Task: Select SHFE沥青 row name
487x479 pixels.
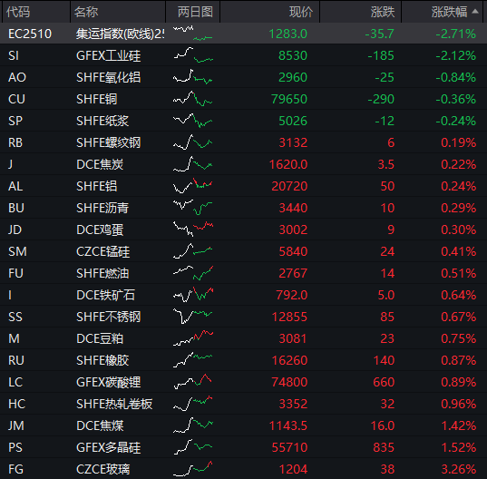Action: [x=102, y=208]
